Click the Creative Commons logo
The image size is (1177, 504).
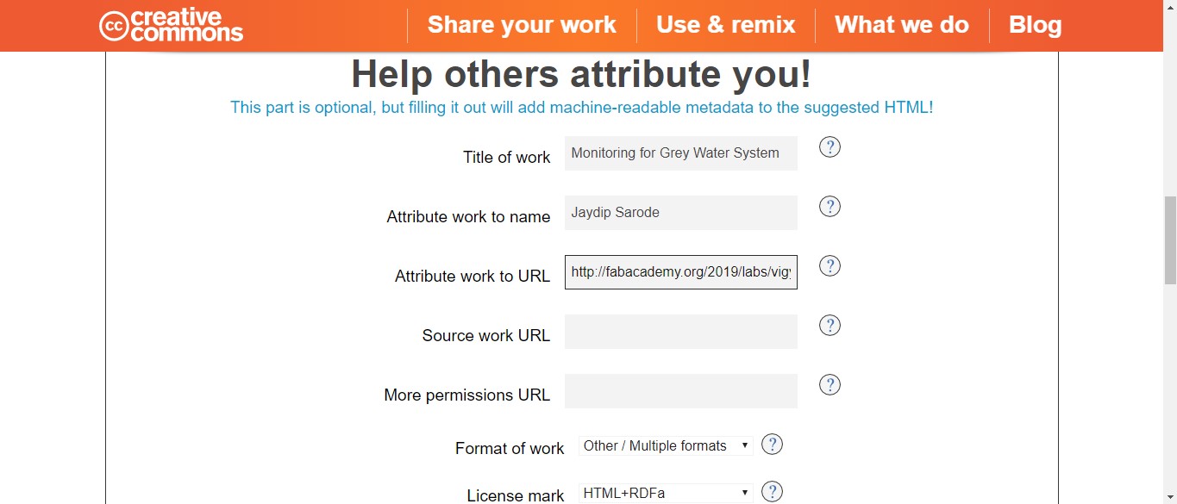tap(172, 26)
